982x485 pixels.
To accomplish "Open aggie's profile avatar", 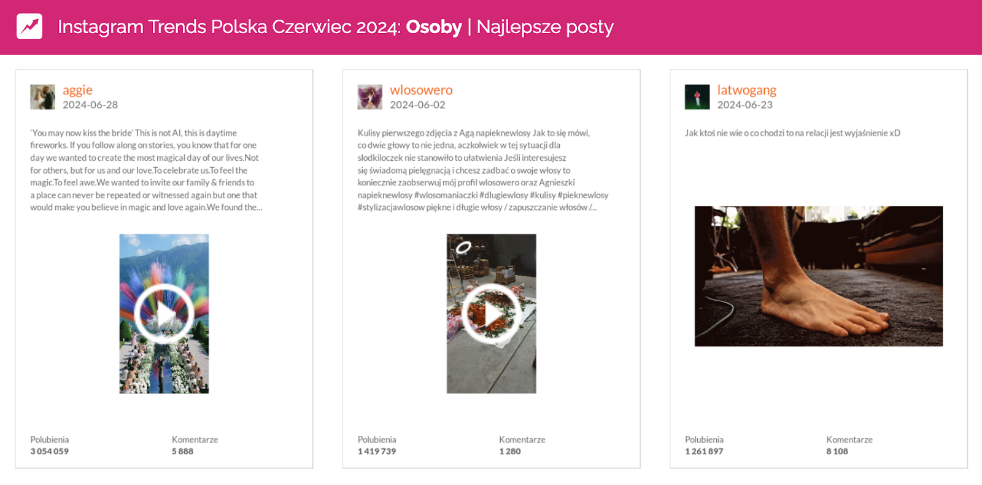I will [42, 97].
